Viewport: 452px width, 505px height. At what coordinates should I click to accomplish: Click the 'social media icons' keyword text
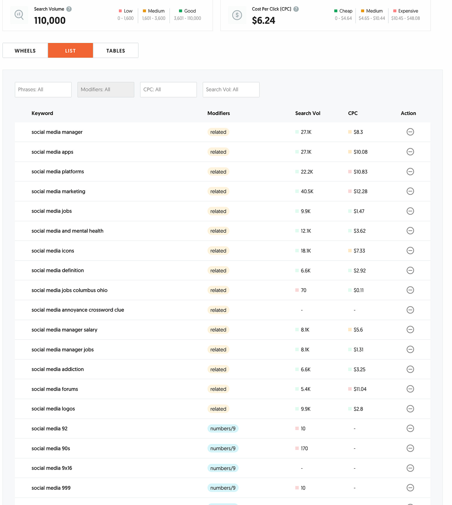point(53,251)
